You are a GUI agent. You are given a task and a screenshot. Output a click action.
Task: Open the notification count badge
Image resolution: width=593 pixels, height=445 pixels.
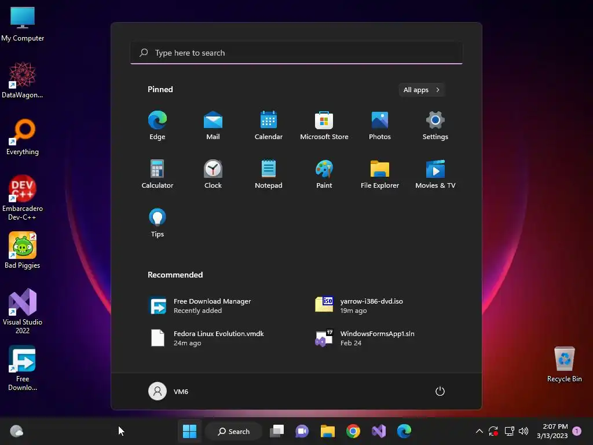click(x=577, y=431)
